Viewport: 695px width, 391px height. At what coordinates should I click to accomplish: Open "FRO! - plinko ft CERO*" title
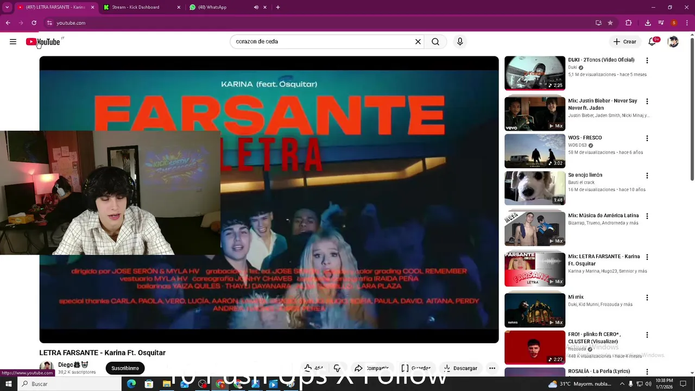click(x=595, y=338)
